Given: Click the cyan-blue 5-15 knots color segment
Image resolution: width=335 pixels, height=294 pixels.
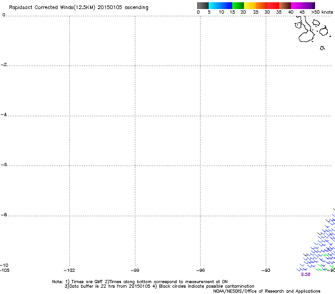Looking at the screenshot, I should tap(220, 5).
